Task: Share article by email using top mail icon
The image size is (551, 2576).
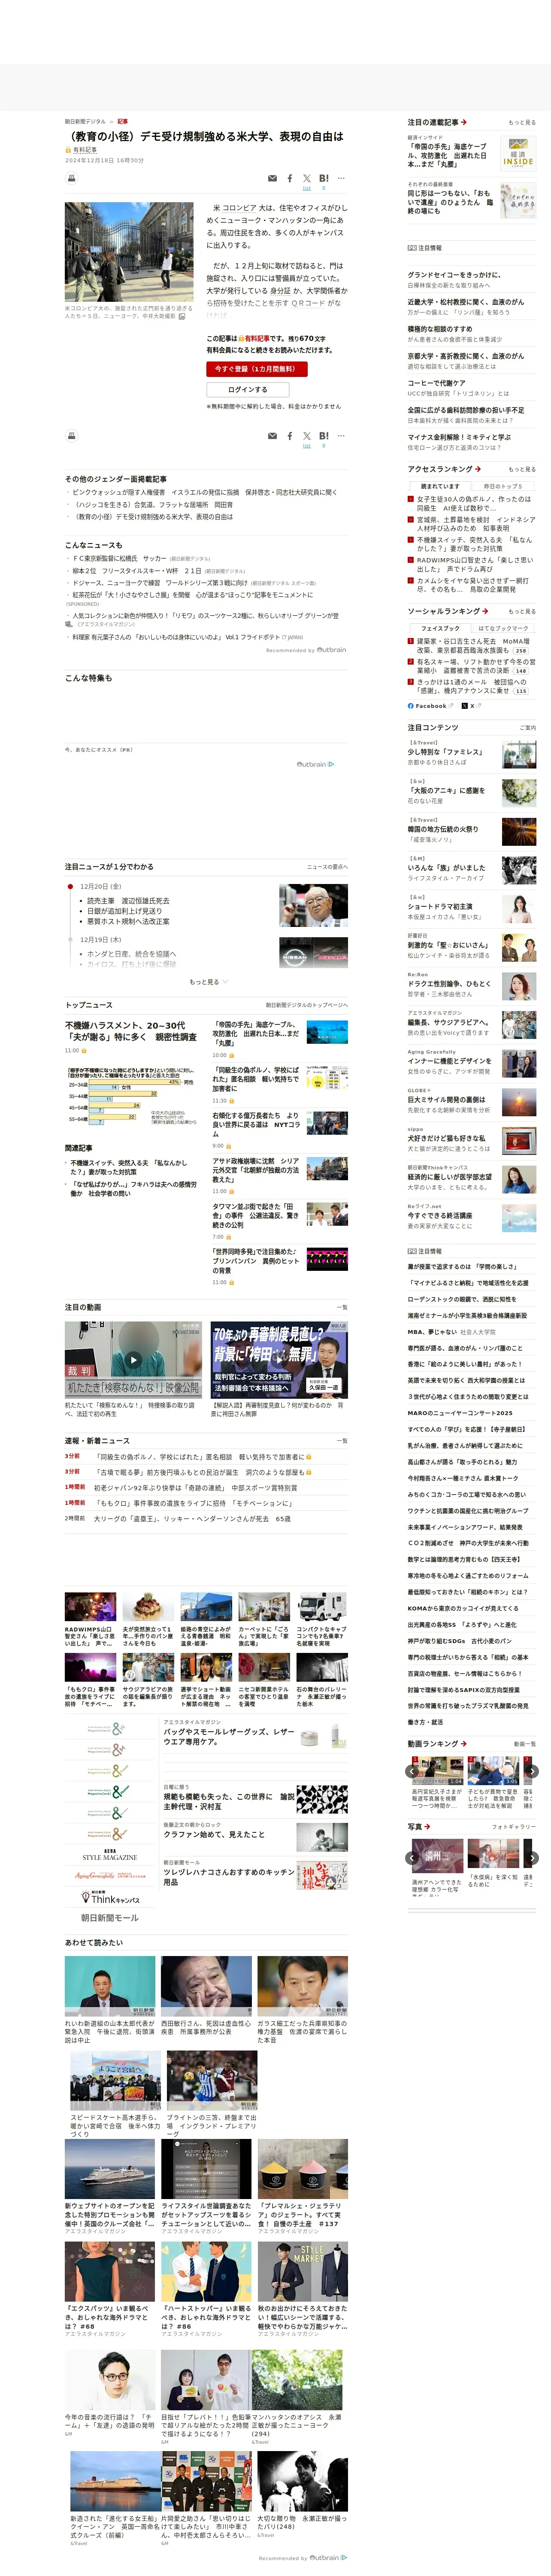Action: (x=272, y=179)
